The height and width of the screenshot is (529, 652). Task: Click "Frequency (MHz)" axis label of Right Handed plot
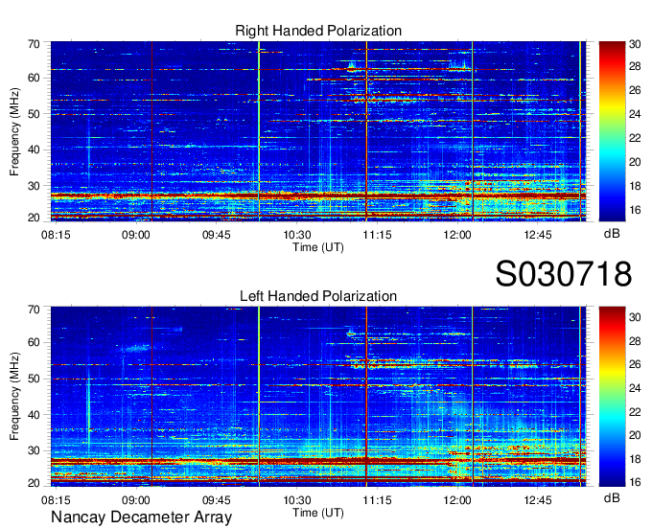coord(14,131)
